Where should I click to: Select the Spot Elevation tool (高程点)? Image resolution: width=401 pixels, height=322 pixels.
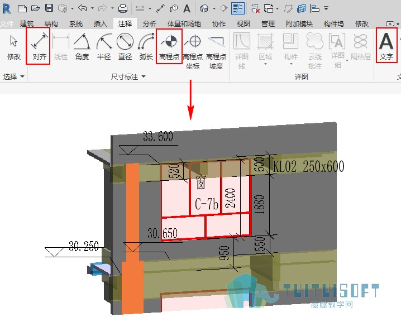click(x=169, y=46)
